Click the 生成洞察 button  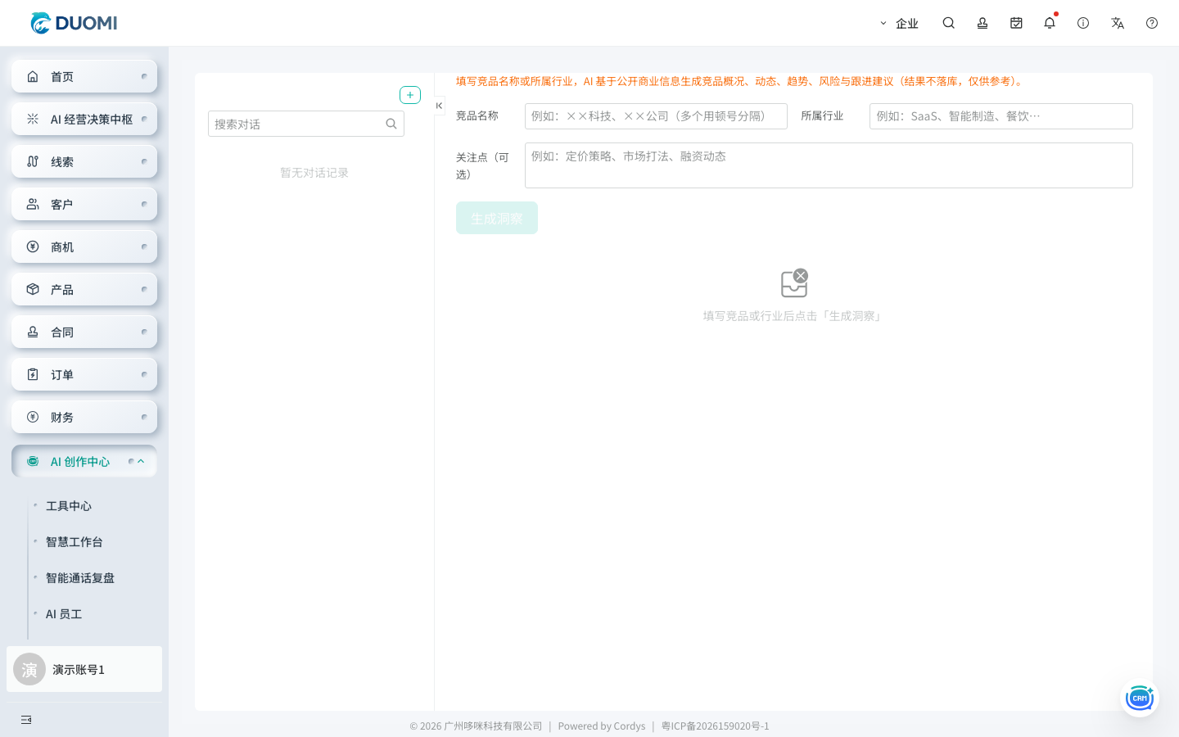(x=497, y=218)
